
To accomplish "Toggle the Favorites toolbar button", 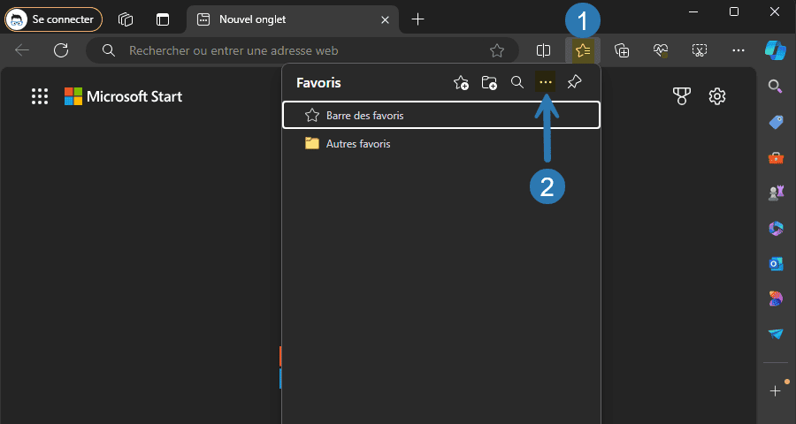I will point(583,50).
